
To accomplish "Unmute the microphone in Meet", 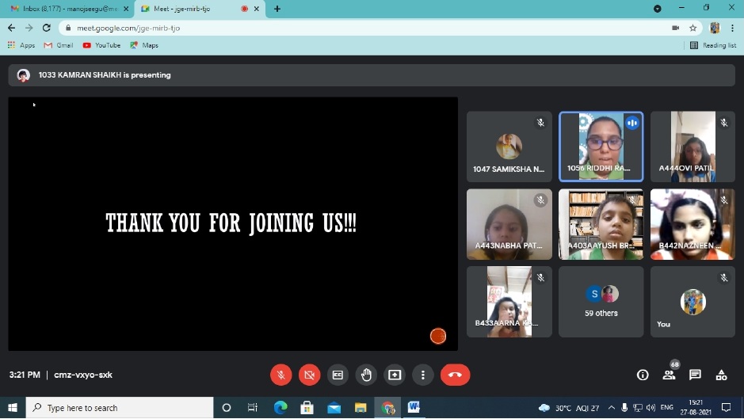I will click(280, 375).
